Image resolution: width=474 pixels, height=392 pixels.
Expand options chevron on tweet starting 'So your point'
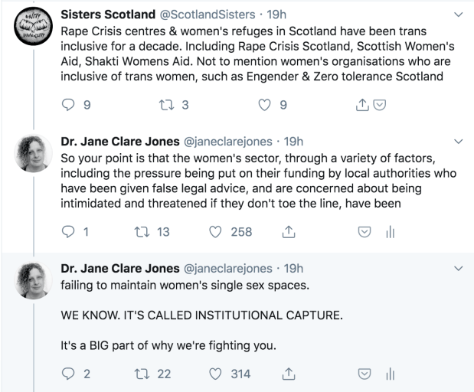point(459,141)
